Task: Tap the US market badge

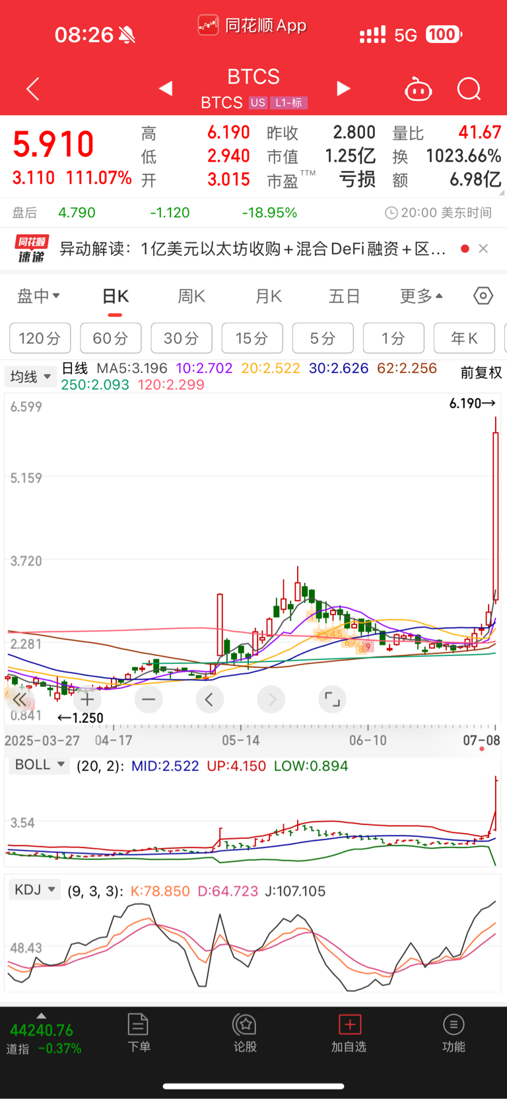Action: point(257,103)
